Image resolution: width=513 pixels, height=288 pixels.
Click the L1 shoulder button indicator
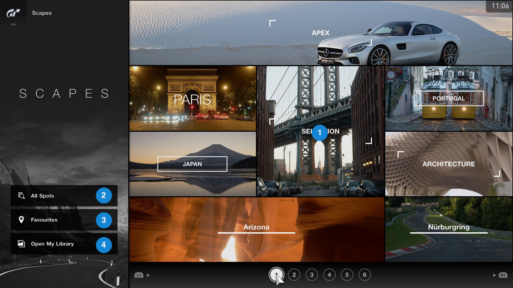(139, 275)
